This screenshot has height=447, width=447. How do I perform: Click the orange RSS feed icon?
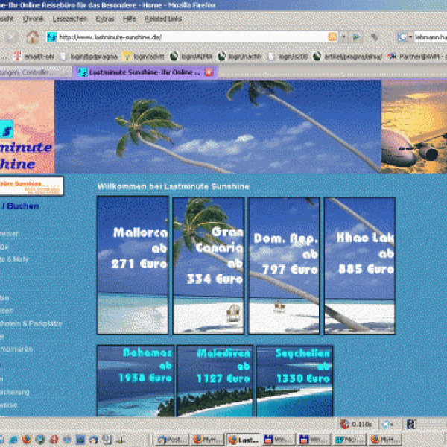332,37
